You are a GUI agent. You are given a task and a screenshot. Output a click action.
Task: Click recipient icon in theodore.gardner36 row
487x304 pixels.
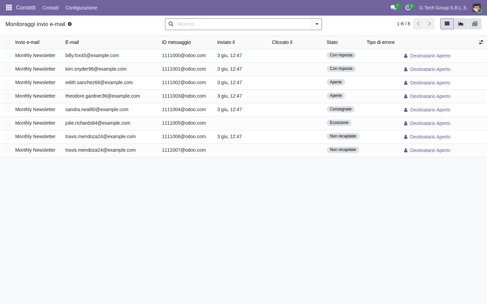(x=405, y=96)
